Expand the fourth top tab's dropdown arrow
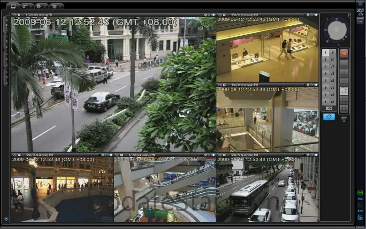The image size is (366, 229). coord(61,6)
